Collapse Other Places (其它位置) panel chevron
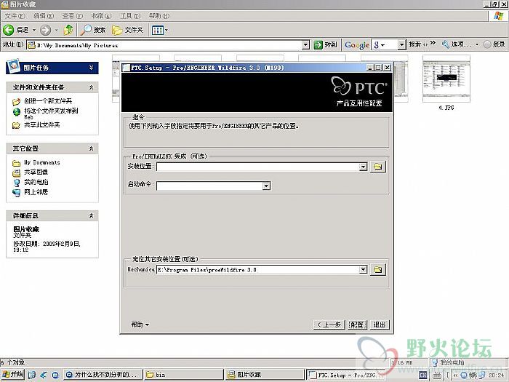Viewport: 509px width, 382px height. point(91,148)
